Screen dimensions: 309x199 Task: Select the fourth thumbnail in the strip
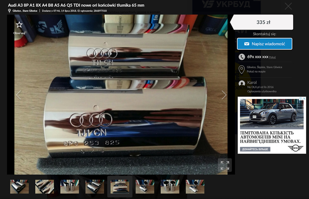coord(95,186)
